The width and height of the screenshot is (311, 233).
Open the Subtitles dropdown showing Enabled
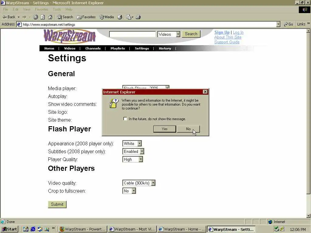[133, 151]
